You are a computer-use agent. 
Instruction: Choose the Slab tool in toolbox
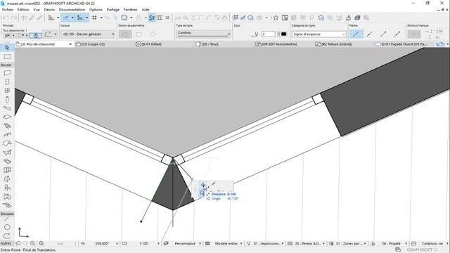coord(7,117)
